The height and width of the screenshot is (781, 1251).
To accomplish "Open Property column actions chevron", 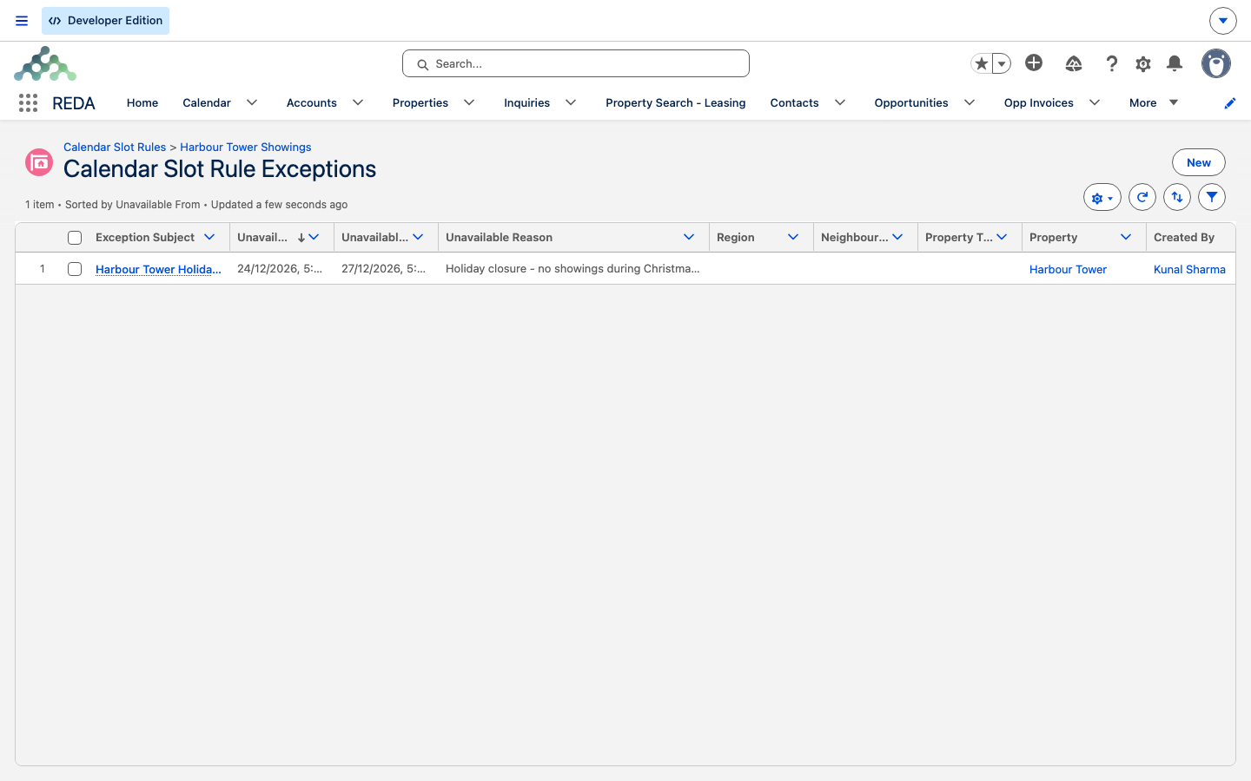I will point(1126,237).
